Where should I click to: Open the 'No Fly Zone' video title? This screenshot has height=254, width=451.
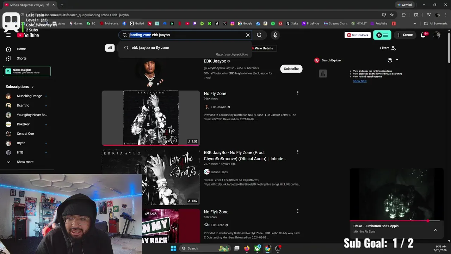[x=215, y=93]
